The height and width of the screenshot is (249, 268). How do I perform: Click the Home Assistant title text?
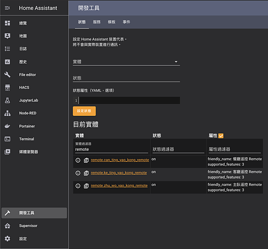point(38,8)
